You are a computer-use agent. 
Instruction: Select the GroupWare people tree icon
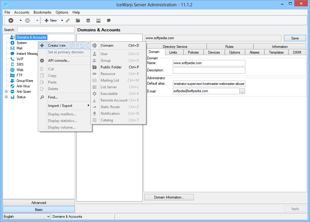[x=12, y=81]
